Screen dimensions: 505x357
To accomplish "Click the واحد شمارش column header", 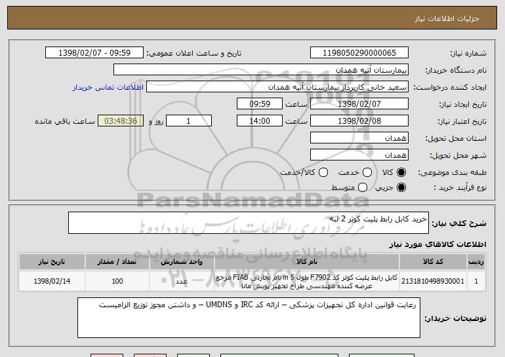I will click(x=182, y=262).
